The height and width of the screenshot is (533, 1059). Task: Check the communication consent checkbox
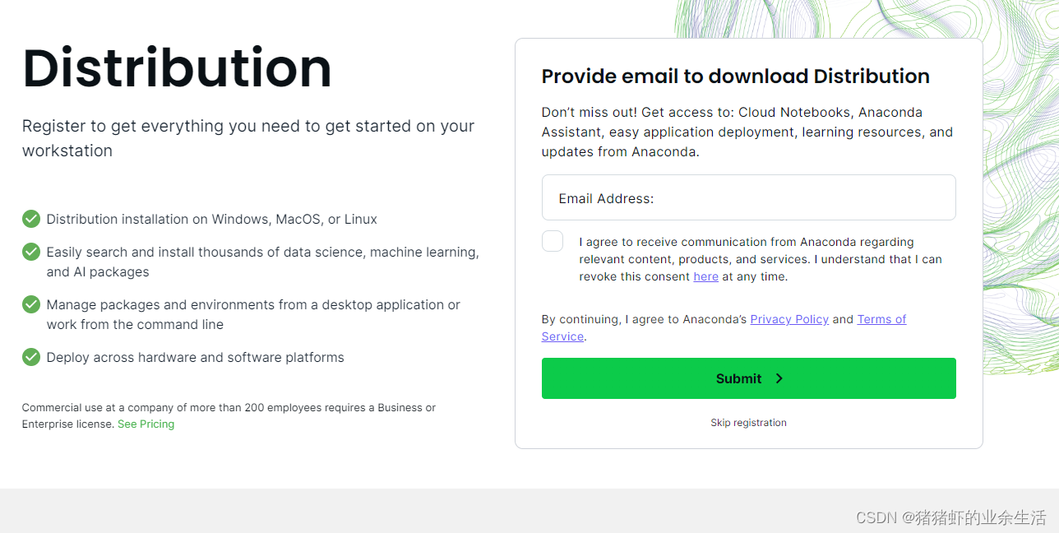point(553,241)
